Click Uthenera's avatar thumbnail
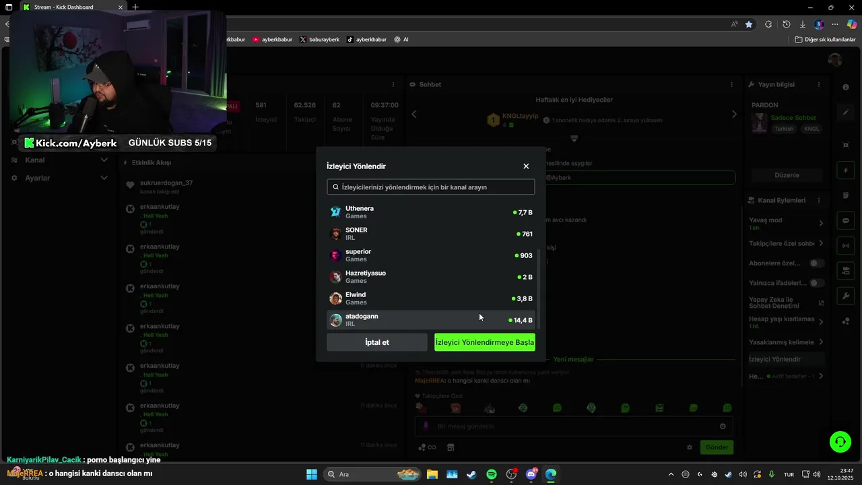 point(335,212)
